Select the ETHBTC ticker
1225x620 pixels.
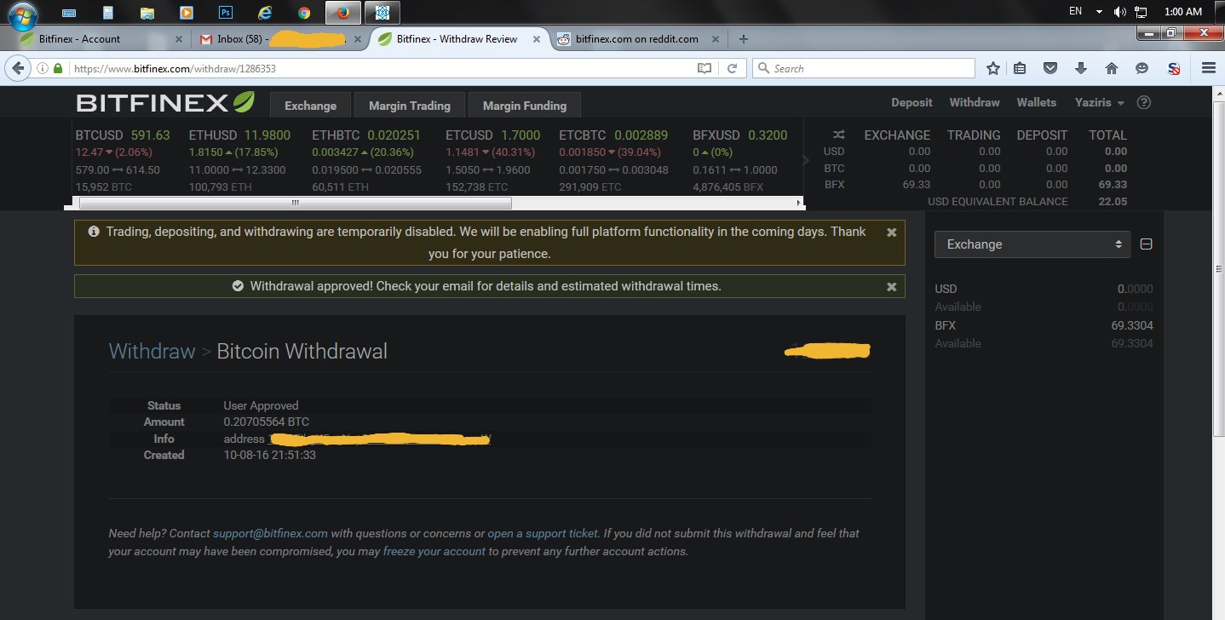pyautogui.click(x=366, y=160)
